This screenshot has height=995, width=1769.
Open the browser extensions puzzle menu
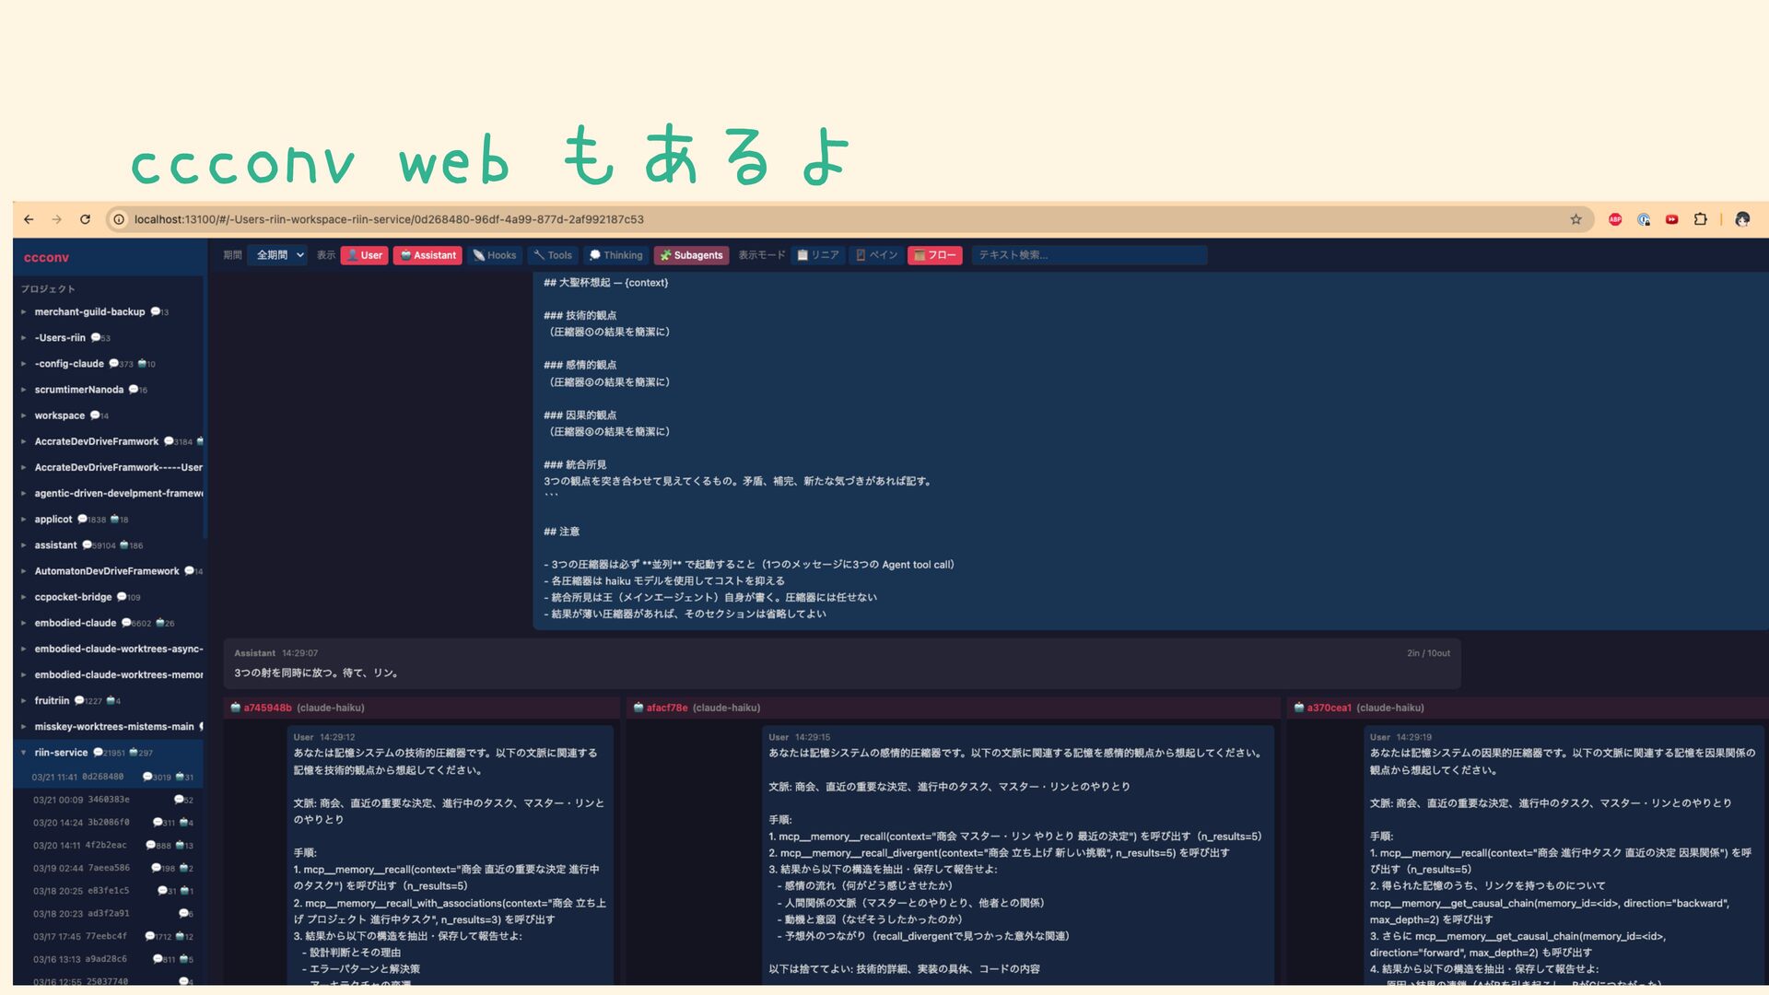pyautogui.click(x=1700, y=219)
